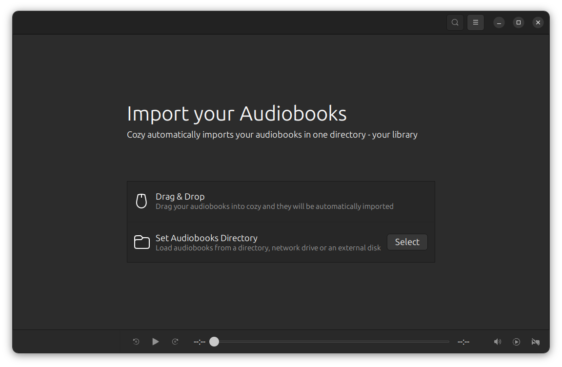This screenshot has width=562, height=367.
Task: Click the Import your Audiobooks heading
Action: click(237, 114)
